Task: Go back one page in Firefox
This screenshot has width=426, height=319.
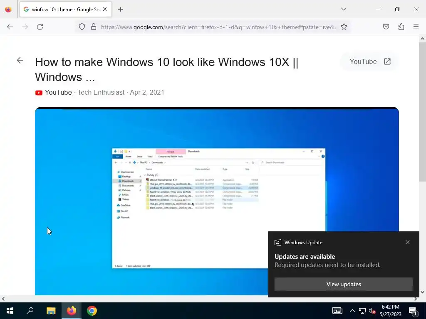Action: [10, 27]
